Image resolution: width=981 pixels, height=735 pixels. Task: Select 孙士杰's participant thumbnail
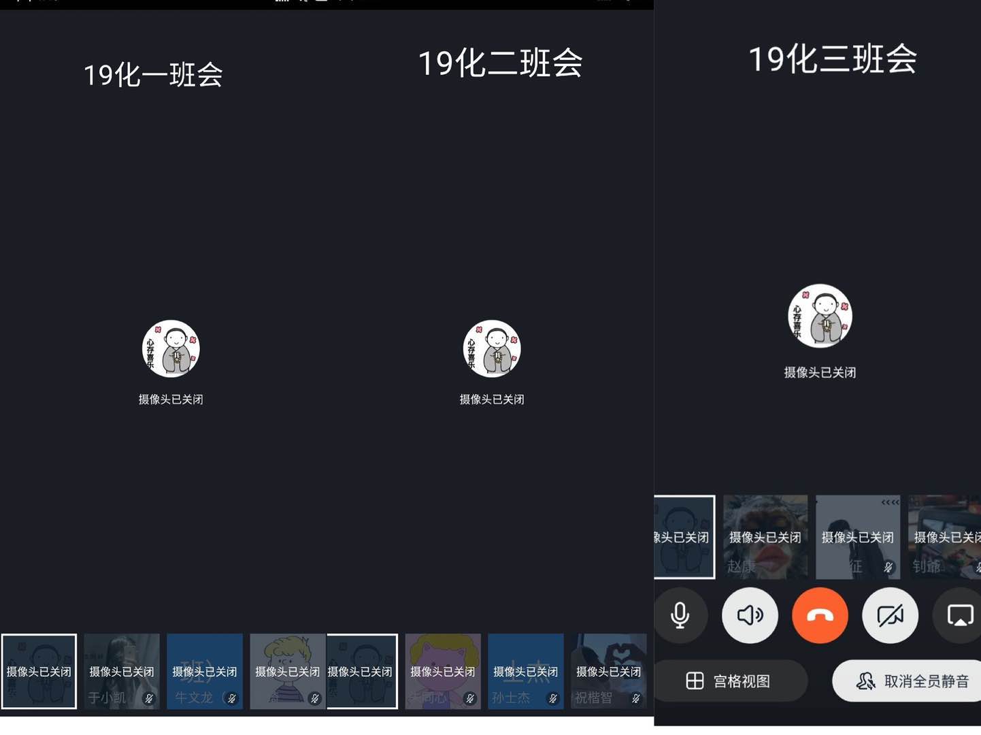point(525,671)
